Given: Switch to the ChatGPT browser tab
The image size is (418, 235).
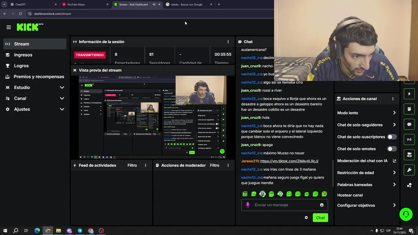Looking at the screenshot, I should 33,5.
